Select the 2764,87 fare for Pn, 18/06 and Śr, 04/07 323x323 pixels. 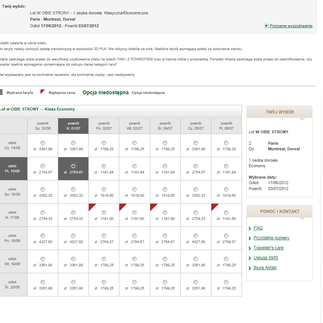[x=165, y=236]
